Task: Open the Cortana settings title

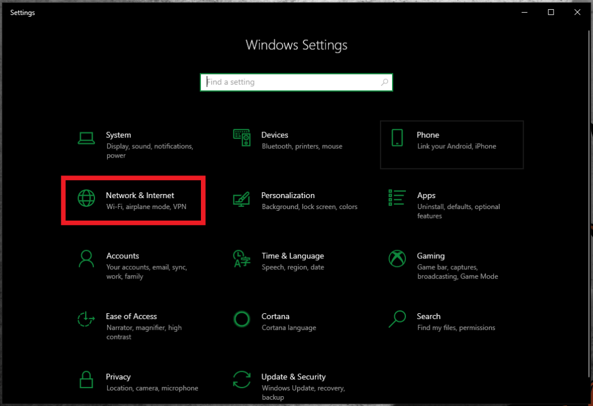Action: pos(275,316)
